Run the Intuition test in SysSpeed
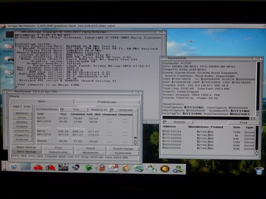The height and width of the screenshot is (199, 266). coord(22,122)
